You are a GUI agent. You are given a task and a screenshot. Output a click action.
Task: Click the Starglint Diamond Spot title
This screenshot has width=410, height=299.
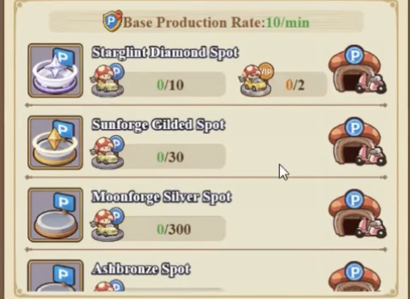point(165,53)
